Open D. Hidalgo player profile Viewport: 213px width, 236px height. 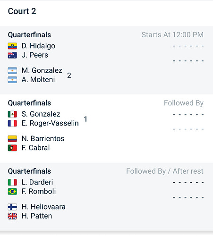coord(38,46)
